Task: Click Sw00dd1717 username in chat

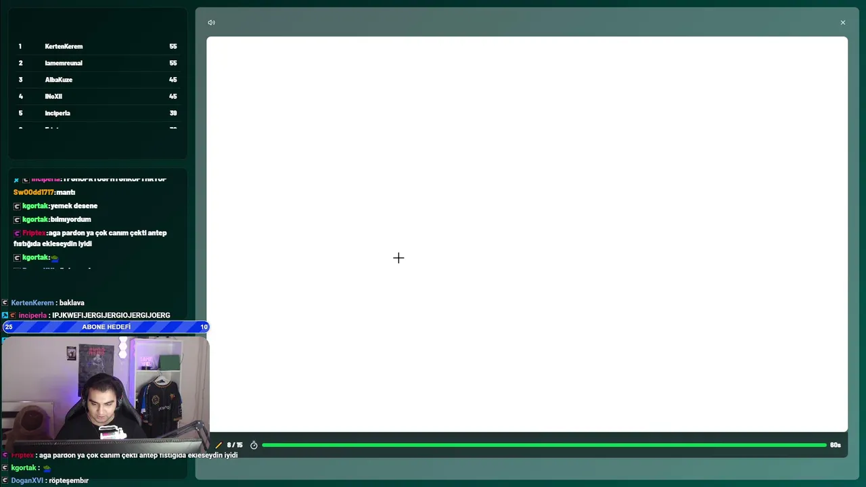Action: 35,192
